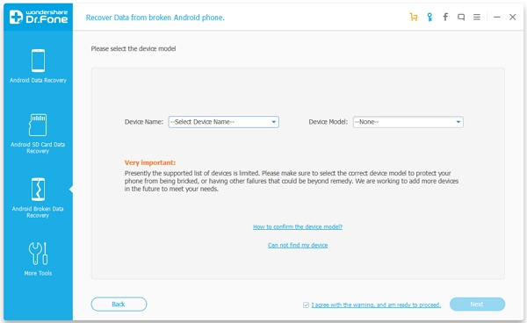Expand the Device Model dropdown arrow
The height and width of the screenshot is (323, 527).
458,122
